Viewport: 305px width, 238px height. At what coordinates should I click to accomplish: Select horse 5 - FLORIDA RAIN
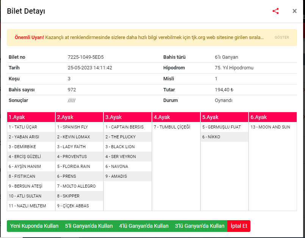79,167
